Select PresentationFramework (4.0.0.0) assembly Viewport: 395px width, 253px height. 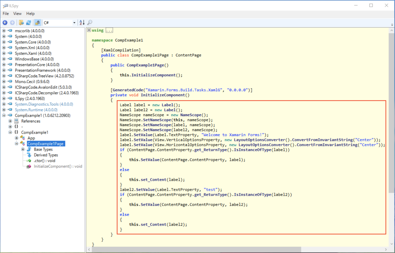(42, 70)
